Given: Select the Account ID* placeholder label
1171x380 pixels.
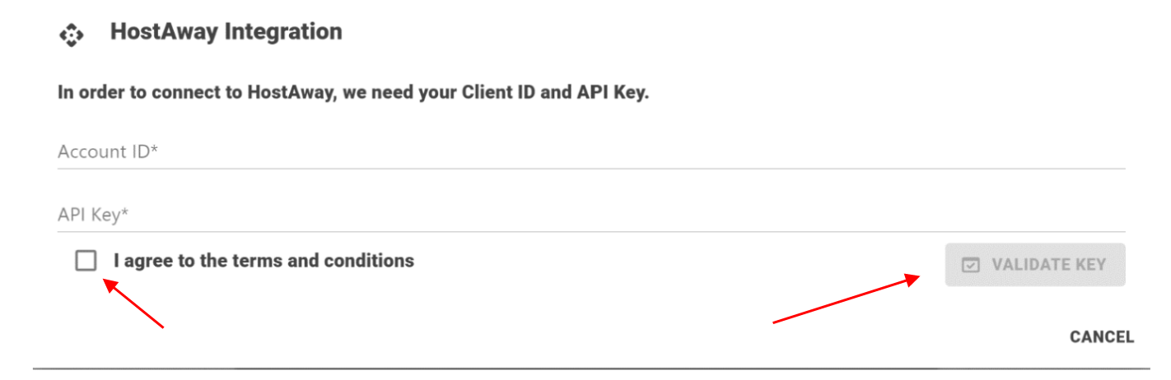Looking at the screenshot, I should click(x=107, y=152).
